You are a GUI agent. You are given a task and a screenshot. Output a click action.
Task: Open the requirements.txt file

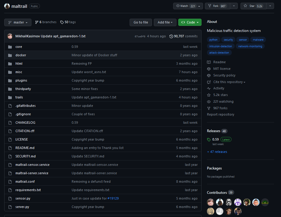click(x=28, y=190)
